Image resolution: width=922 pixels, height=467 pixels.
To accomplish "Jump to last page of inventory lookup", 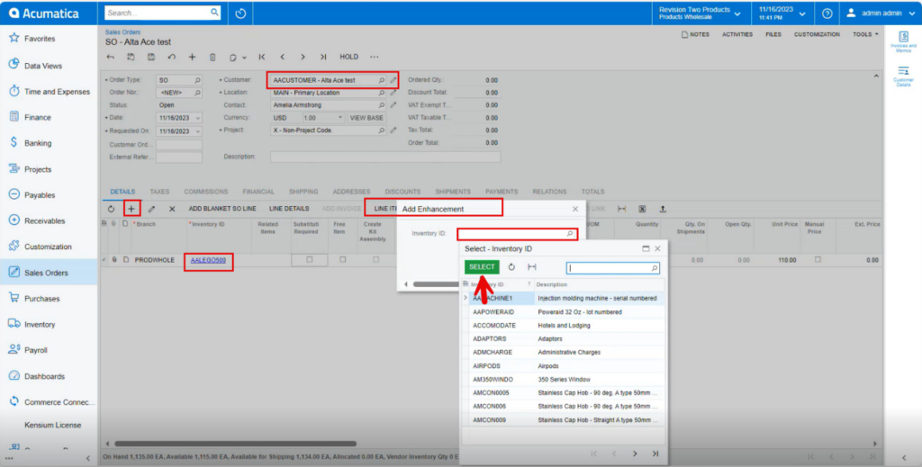I will [655, 454].
